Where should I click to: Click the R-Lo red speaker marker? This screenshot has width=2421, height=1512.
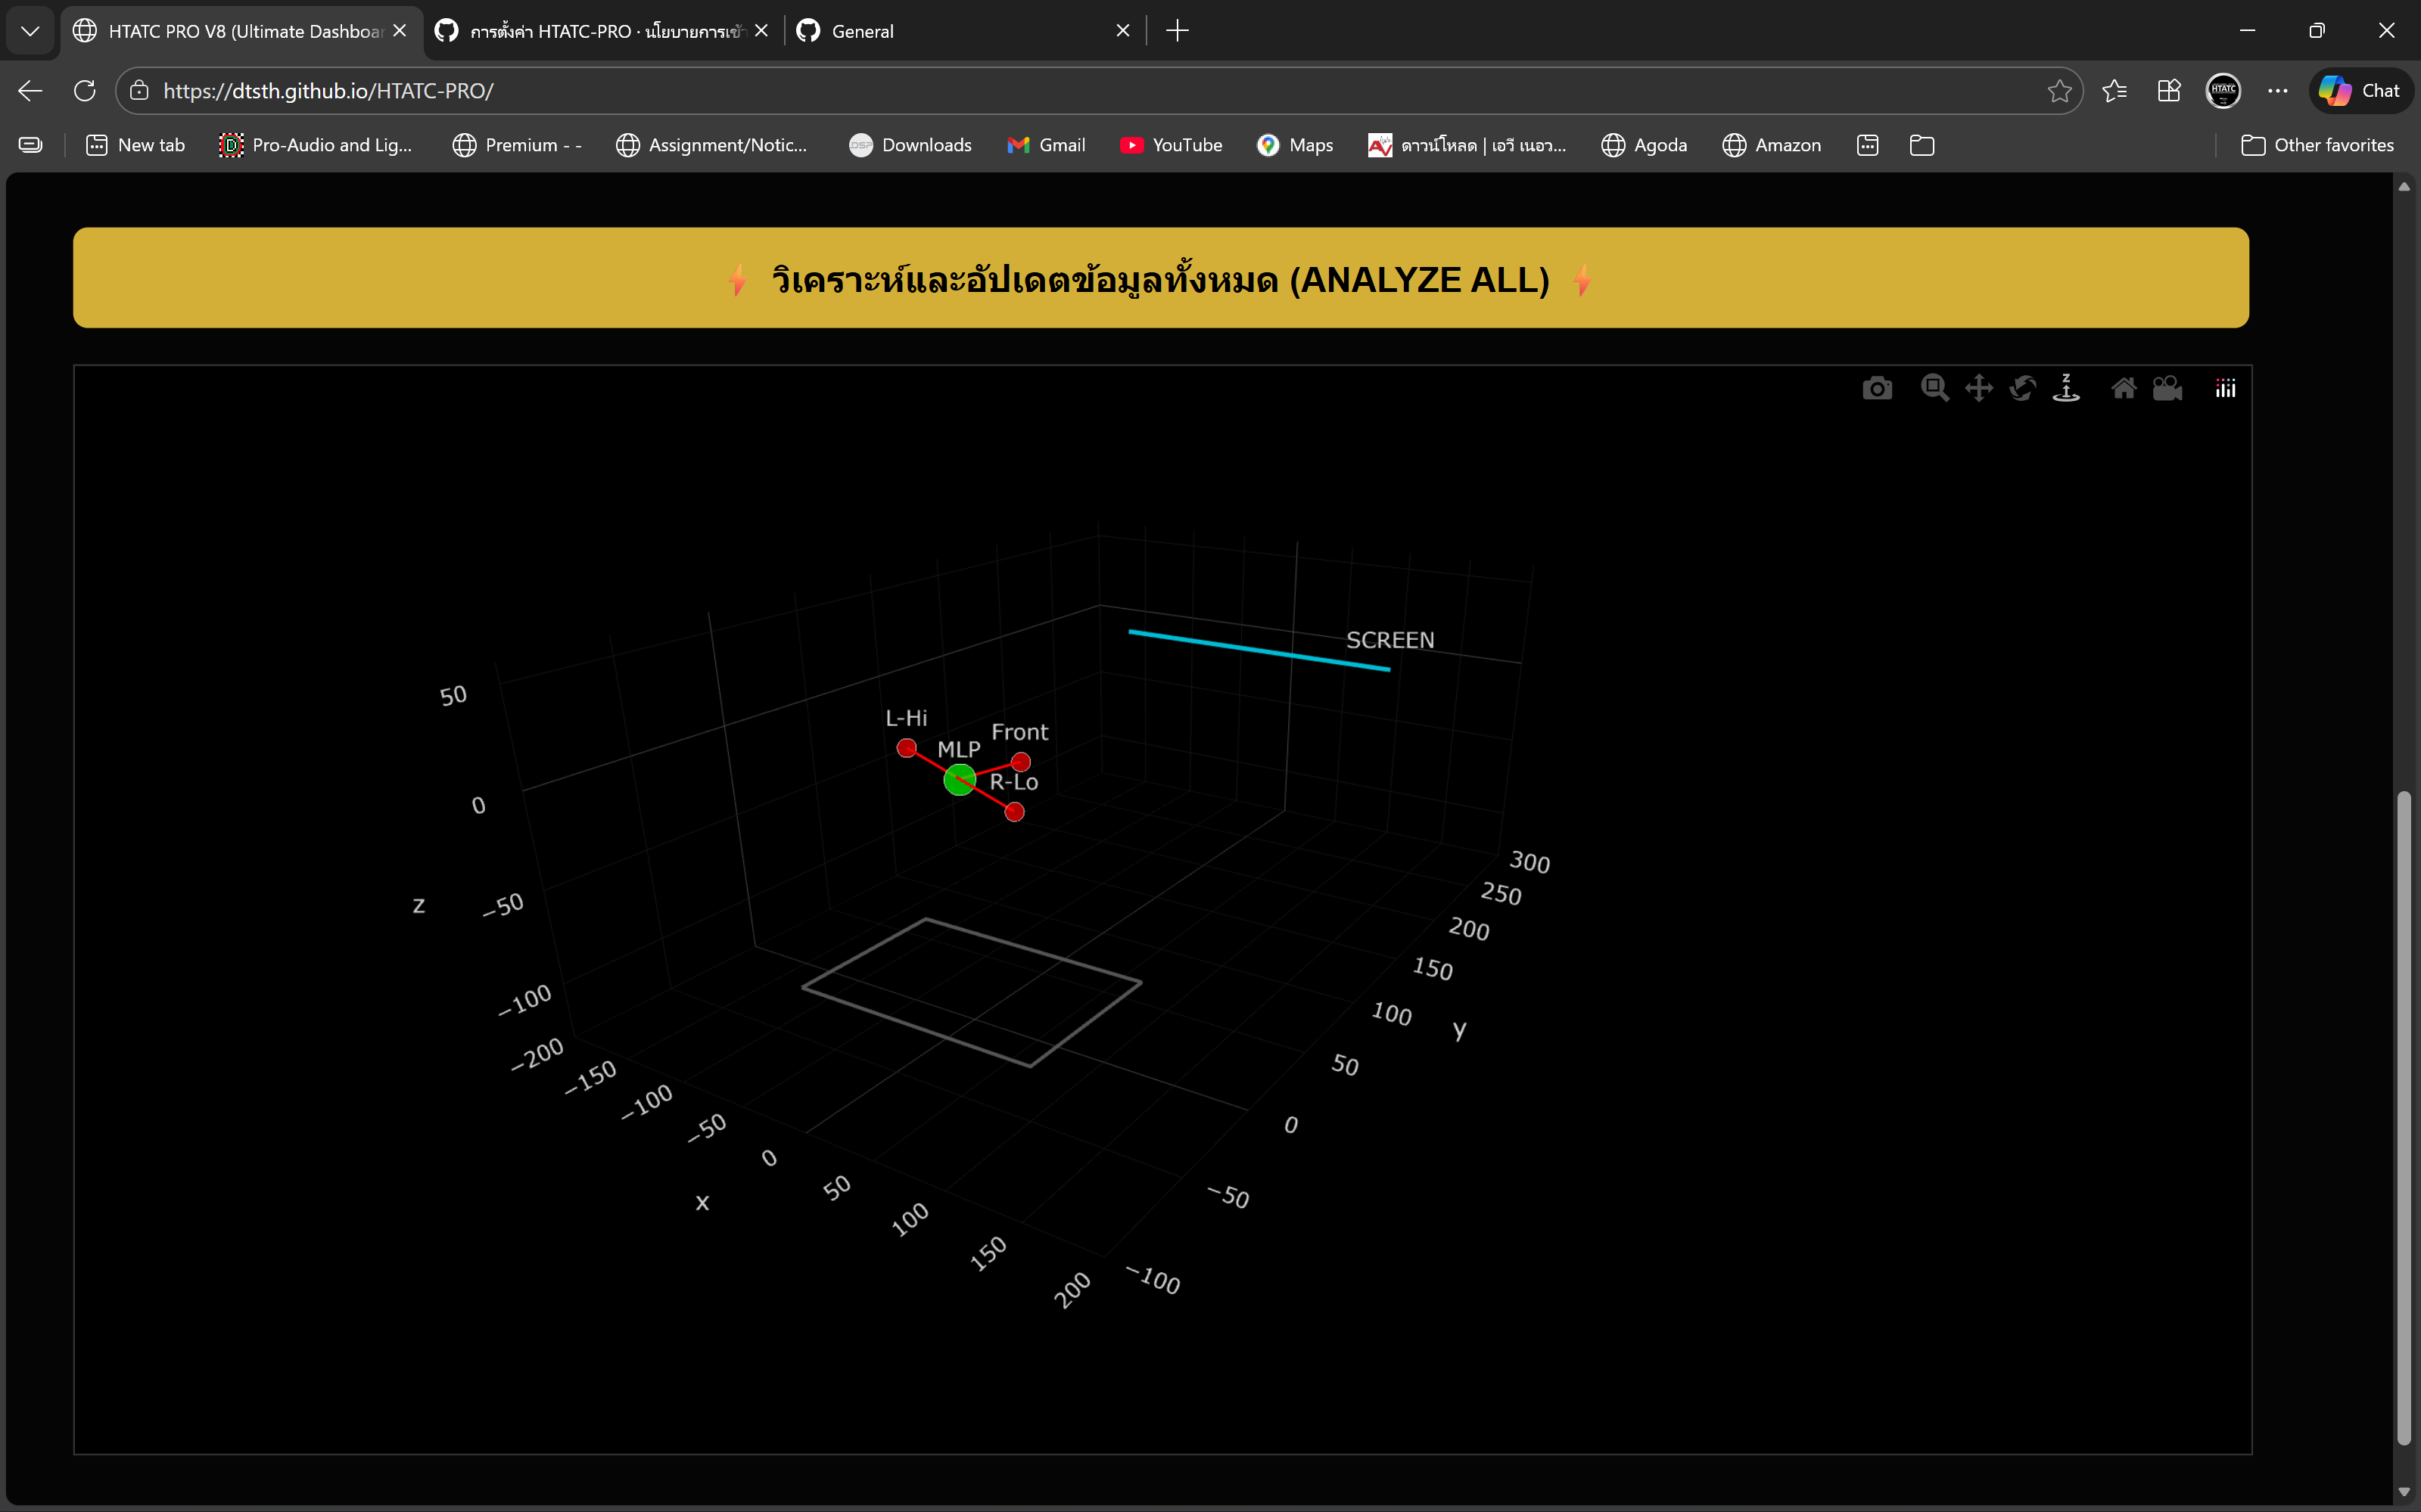1014,812
